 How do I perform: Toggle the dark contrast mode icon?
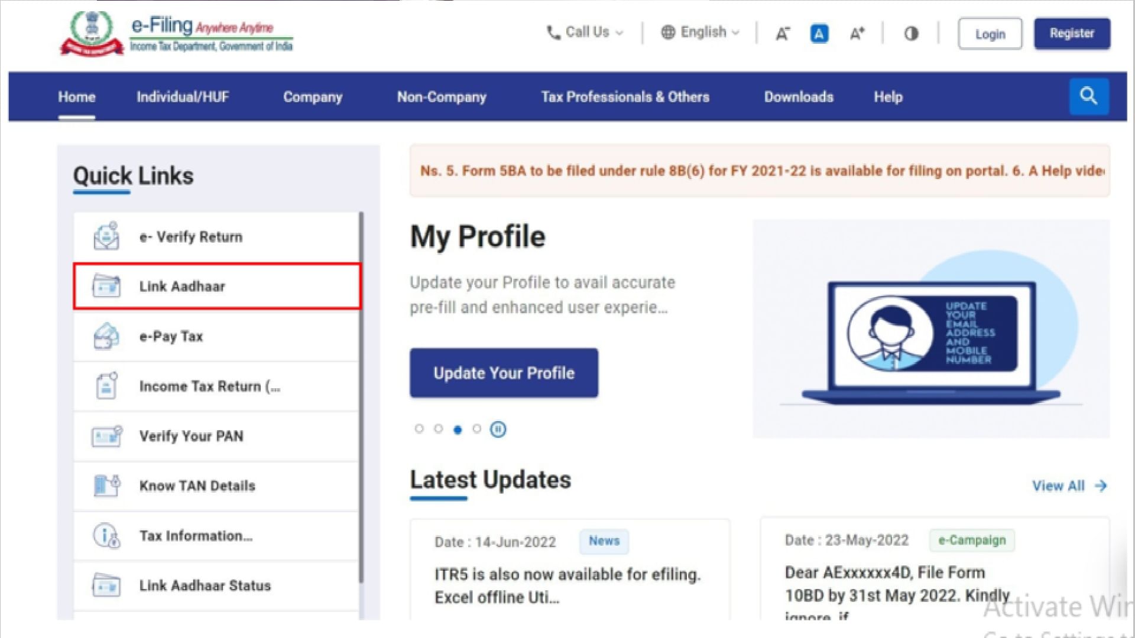point(911,34)
